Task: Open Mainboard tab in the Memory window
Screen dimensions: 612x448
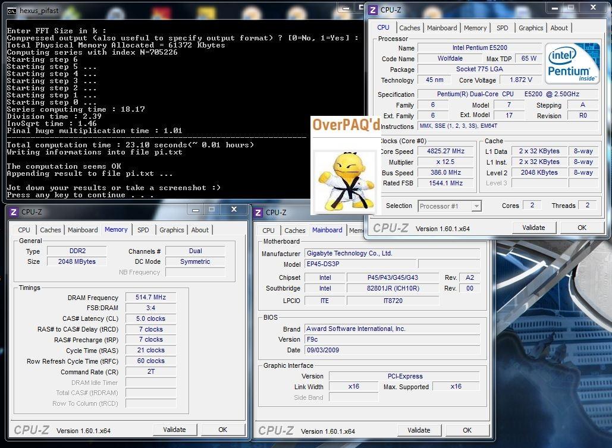Action: pyautogui.click(x=83, y=230)
